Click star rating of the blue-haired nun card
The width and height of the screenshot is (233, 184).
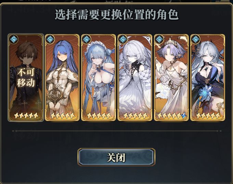[x=62, y=115]
